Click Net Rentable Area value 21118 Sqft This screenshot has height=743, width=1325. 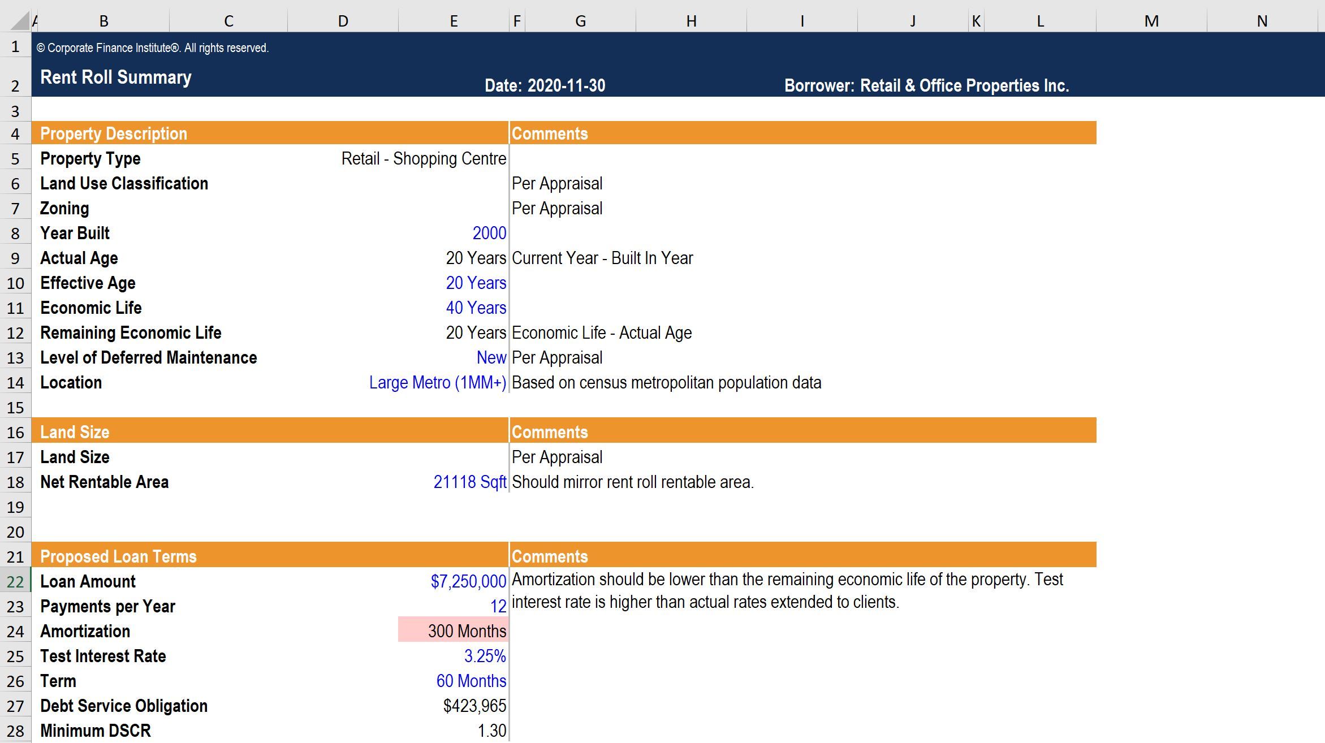point(469,482)
